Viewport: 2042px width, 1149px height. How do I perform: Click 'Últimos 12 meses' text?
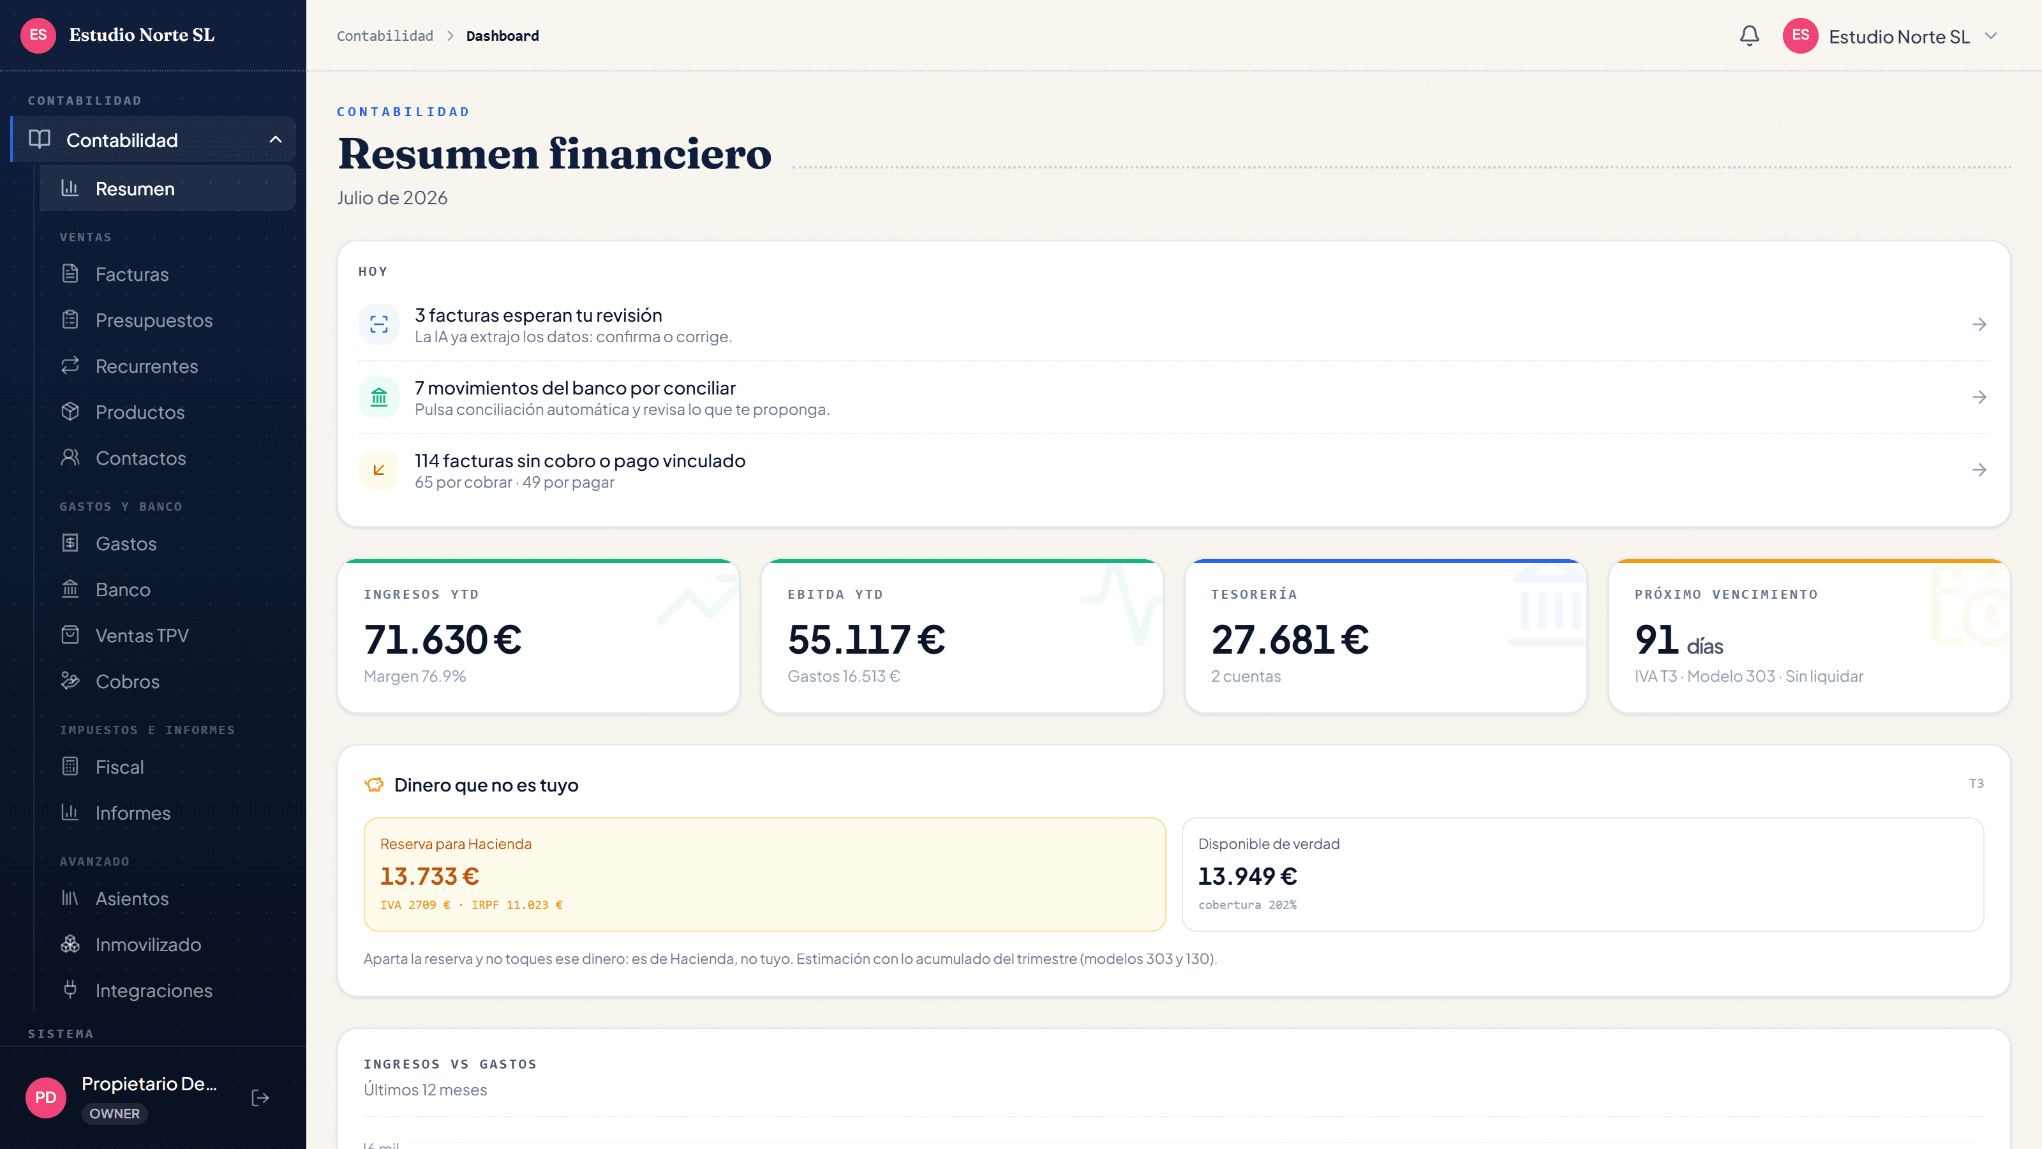[425, 1090]
